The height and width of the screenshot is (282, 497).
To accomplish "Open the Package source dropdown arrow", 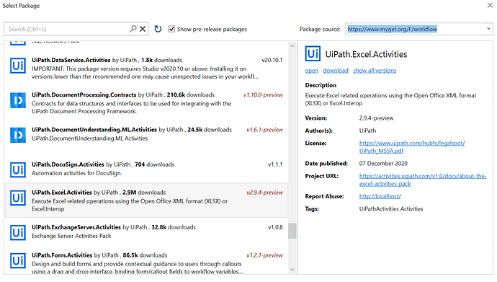I will [x=488, y=29].
